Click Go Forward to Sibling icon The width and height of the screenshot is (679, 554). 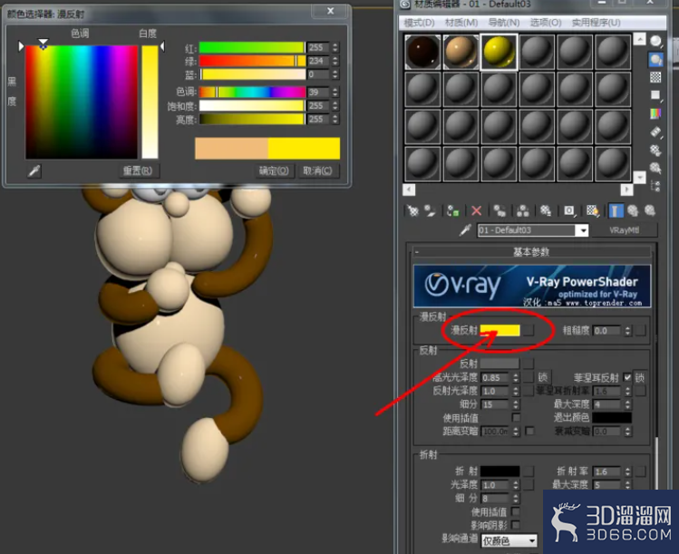(650, 210)
